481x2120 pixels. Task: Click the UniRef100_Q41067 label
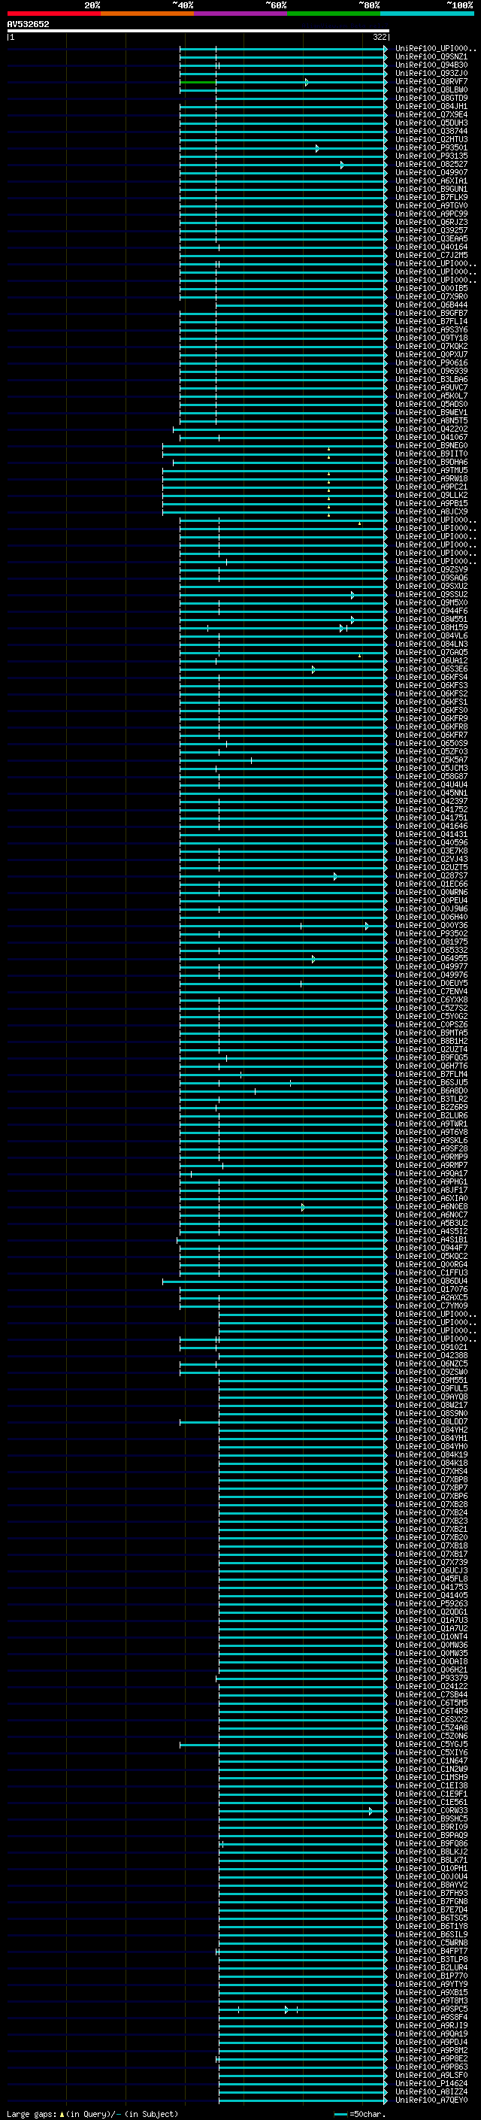431,437
